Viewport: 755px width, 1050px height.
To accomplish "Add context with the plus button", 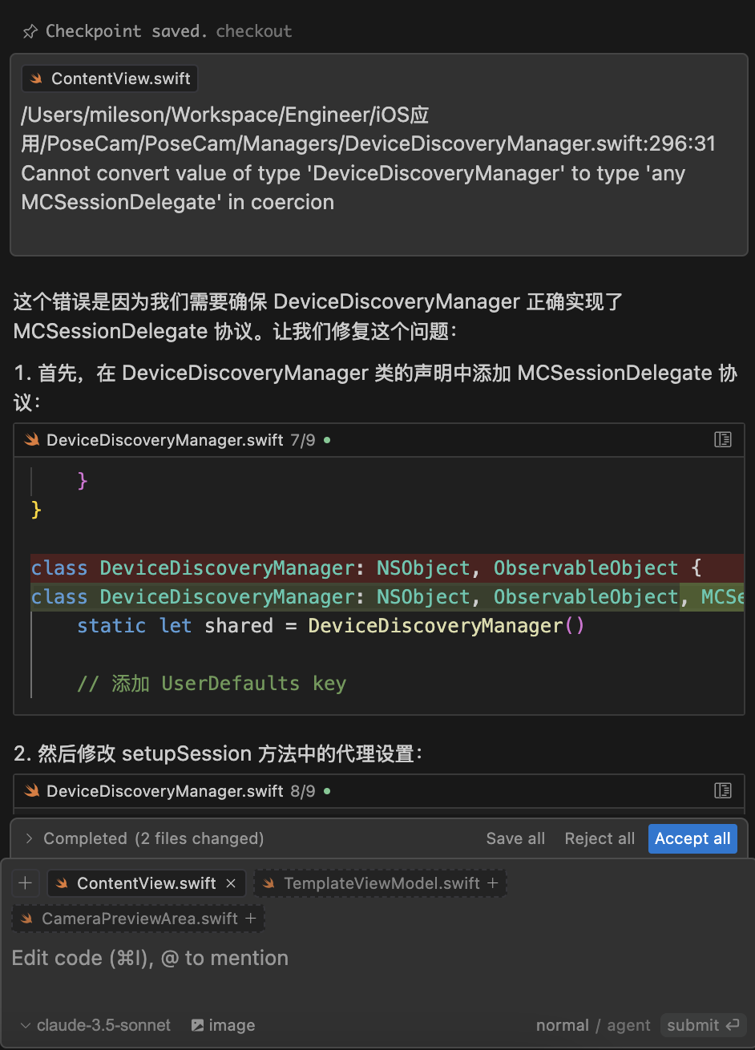I will pyautogui.click(x=26, y=883).
